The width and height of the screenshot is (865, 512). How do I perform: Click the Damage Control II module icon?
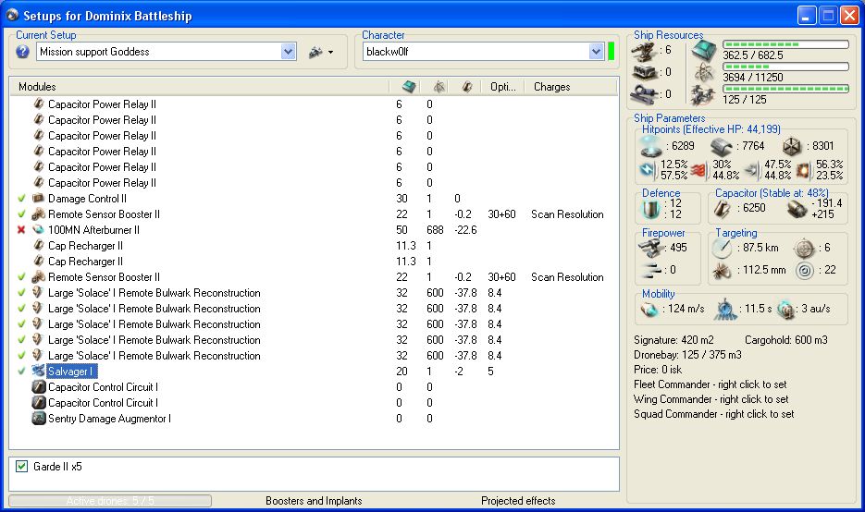[38, 199]
